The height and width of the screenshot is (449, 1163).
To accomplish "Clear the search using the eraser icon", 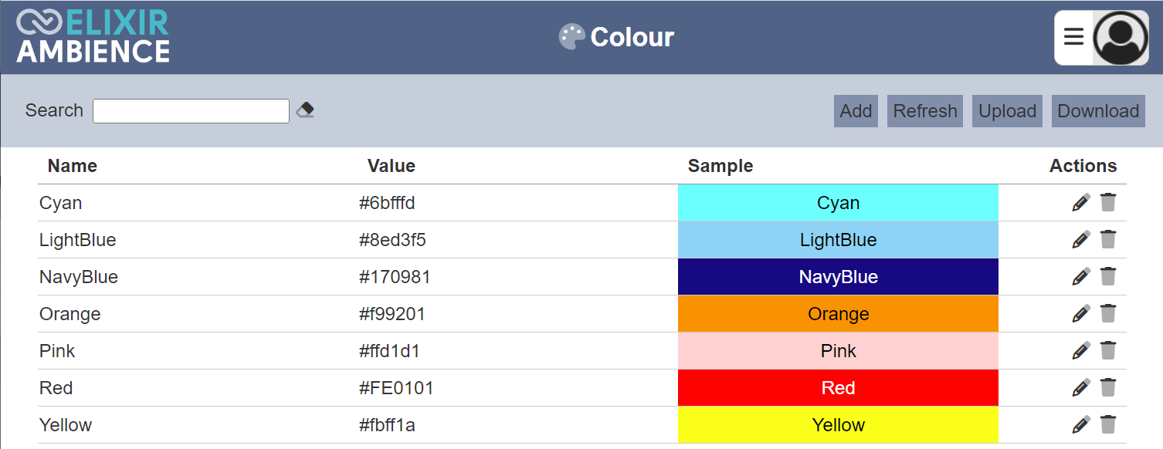I will 303,110.
